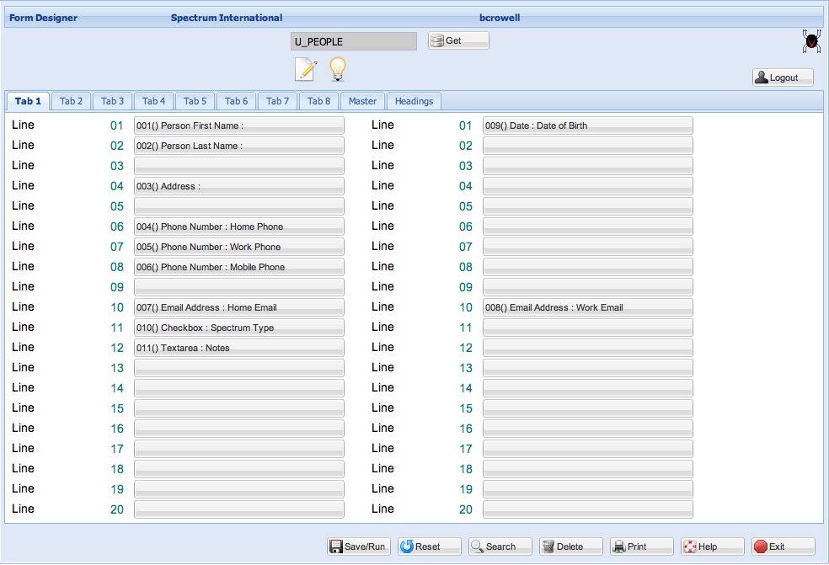Viewport: 829px width, 565px height.
Task: Click the empty right column line 20 field
Action: 588,509
